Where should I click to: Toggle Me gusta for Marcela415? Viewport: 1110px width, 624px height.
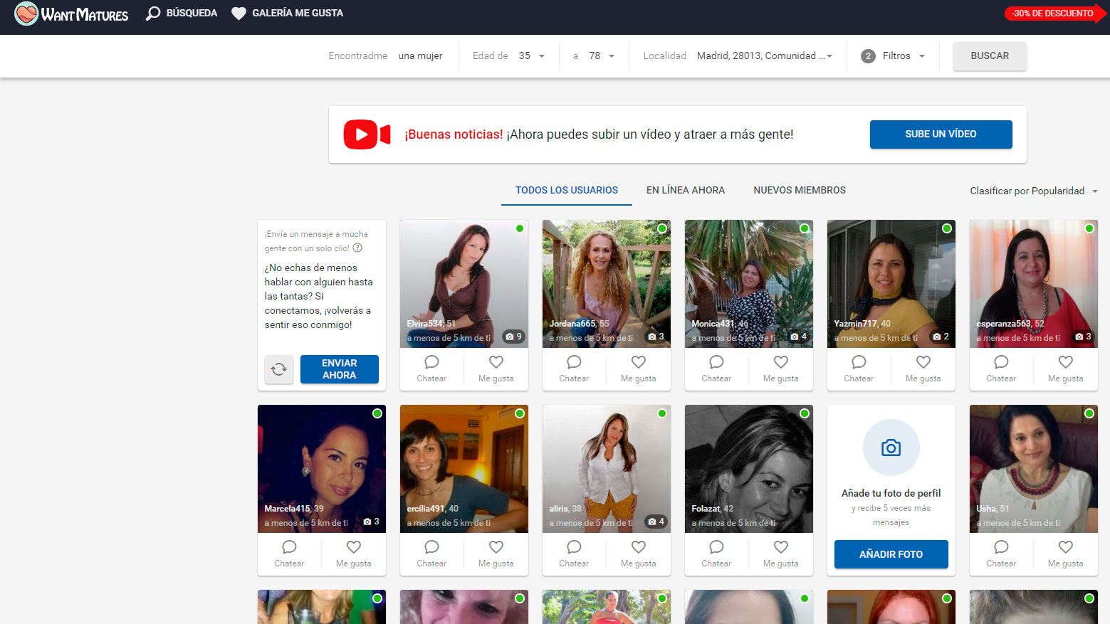353,547
